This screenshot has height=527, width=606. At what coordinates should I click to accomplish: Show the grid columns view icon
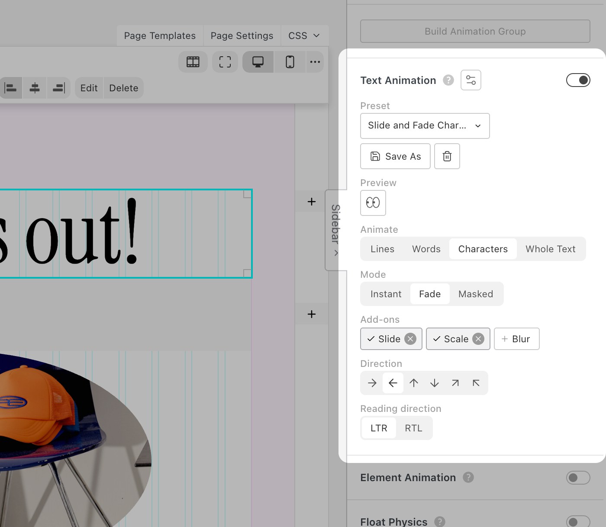193,62
